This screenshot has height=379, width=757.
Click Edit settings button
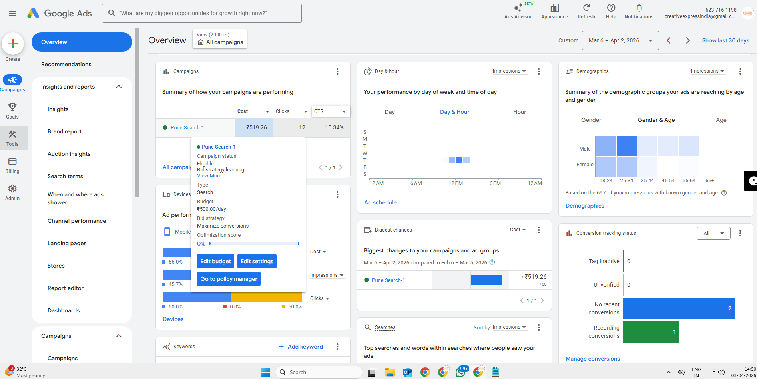(257, 261)
